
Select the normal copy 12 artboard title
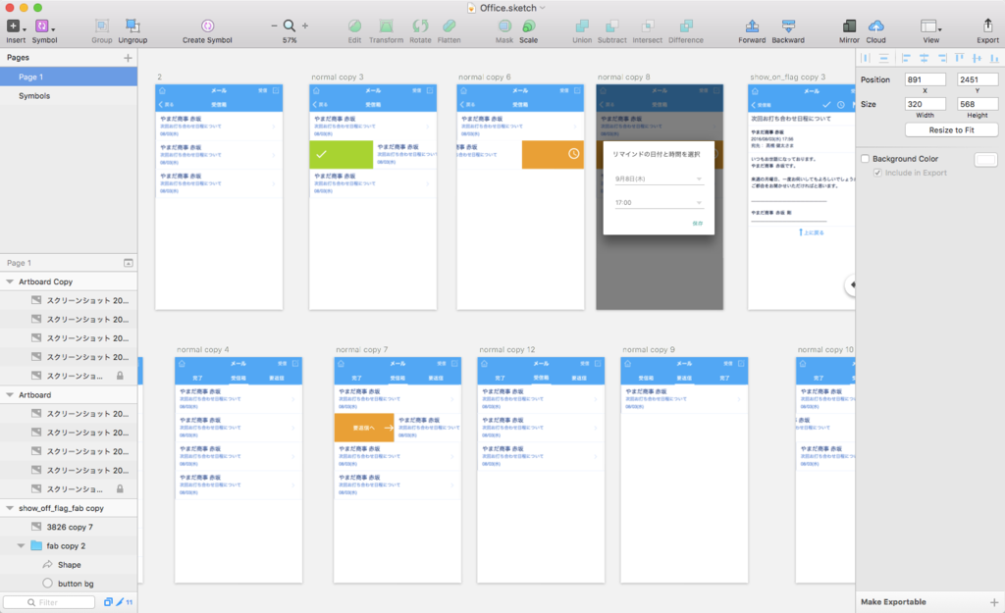click(507, 350)
